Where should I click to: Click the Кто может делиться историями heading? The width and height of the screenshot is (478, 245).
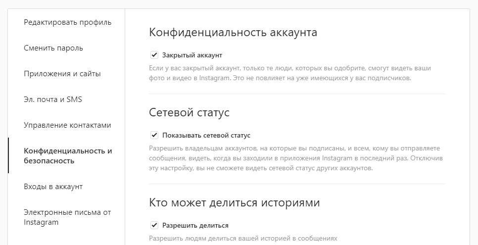tap(234, 202)
